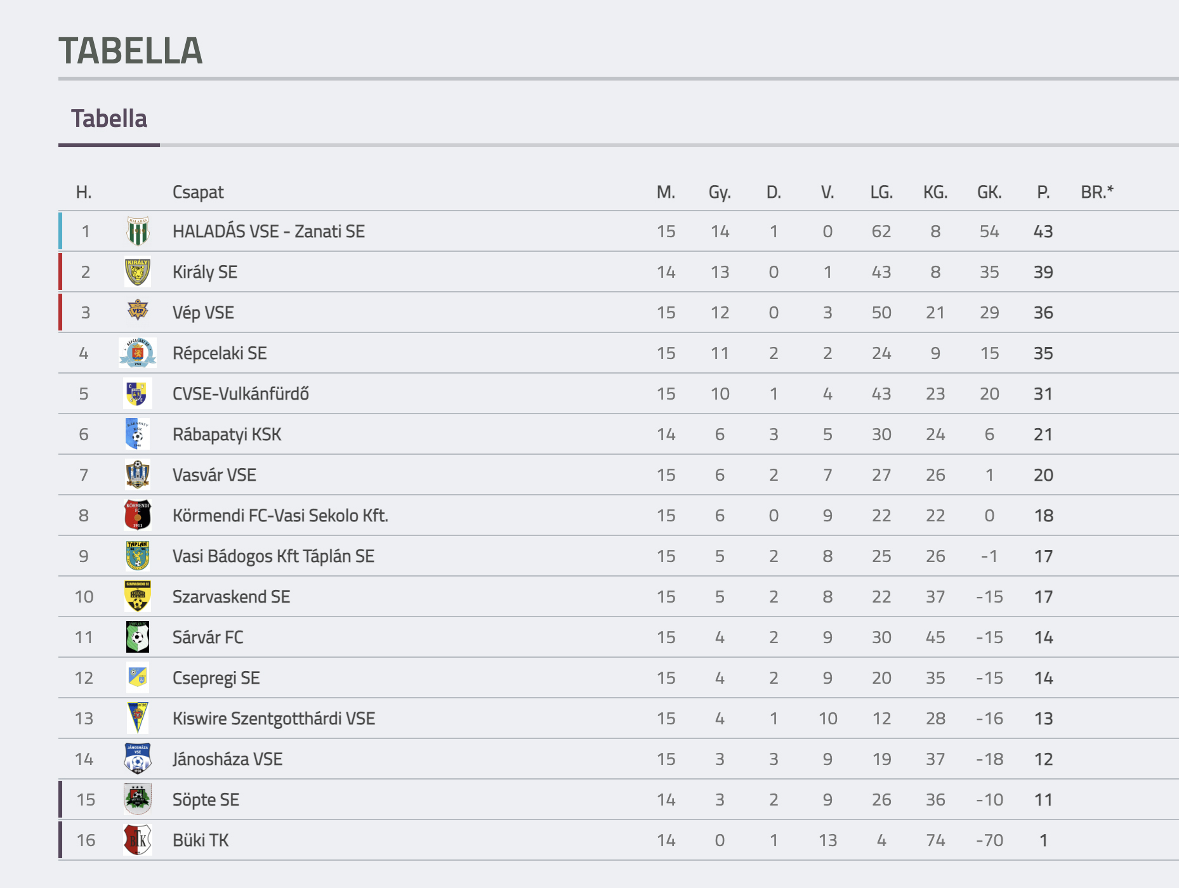Click the GK. goal difference header
1179x888 pixels.
click(x=989, y=192)
